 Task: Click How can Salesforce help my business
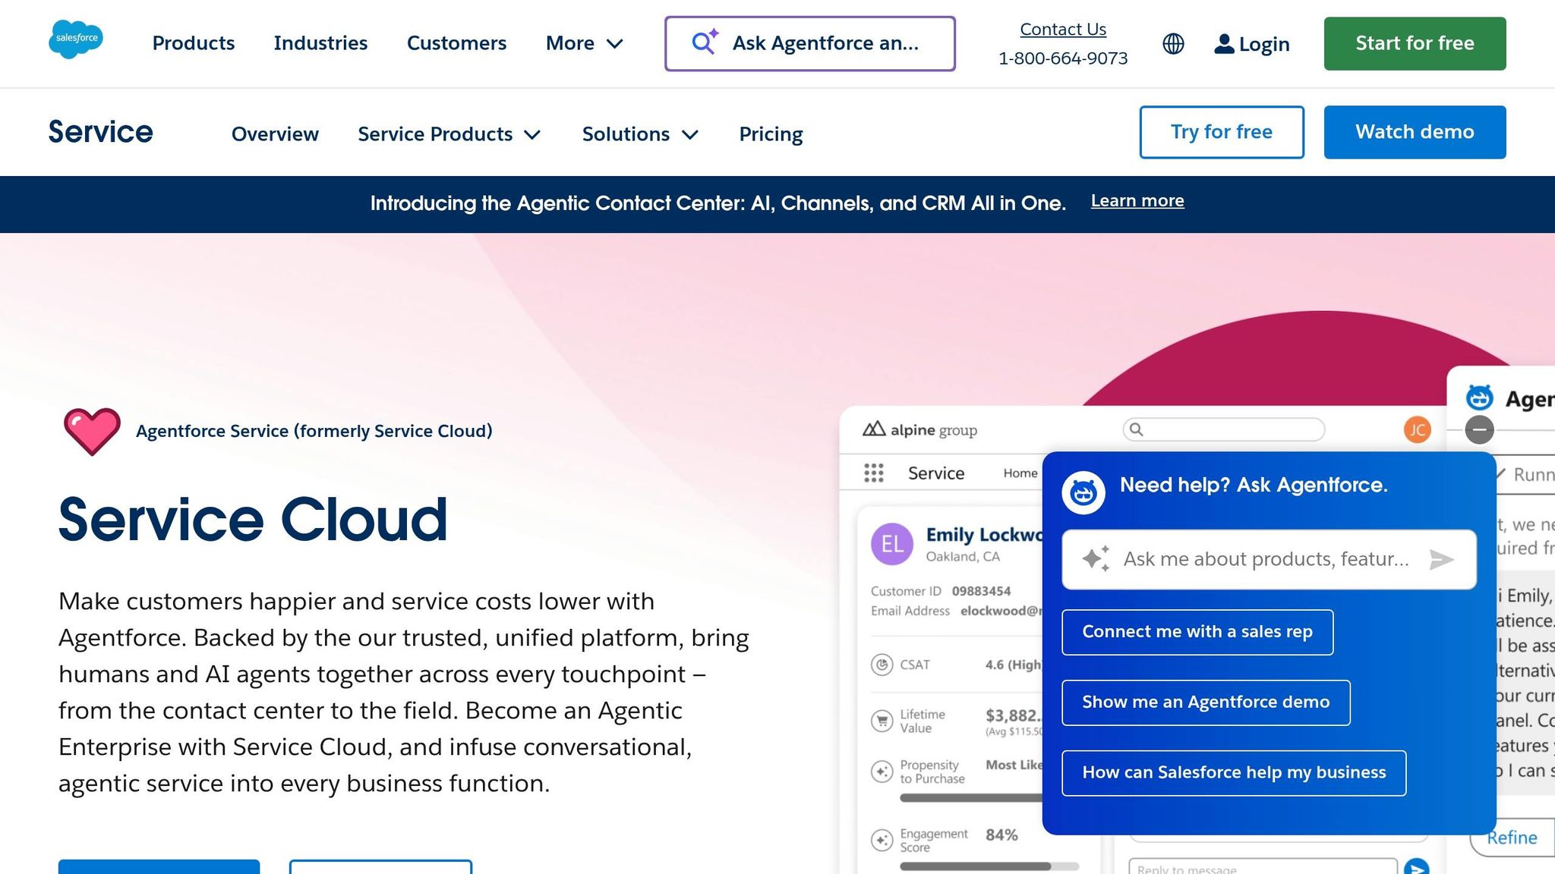1234,773
